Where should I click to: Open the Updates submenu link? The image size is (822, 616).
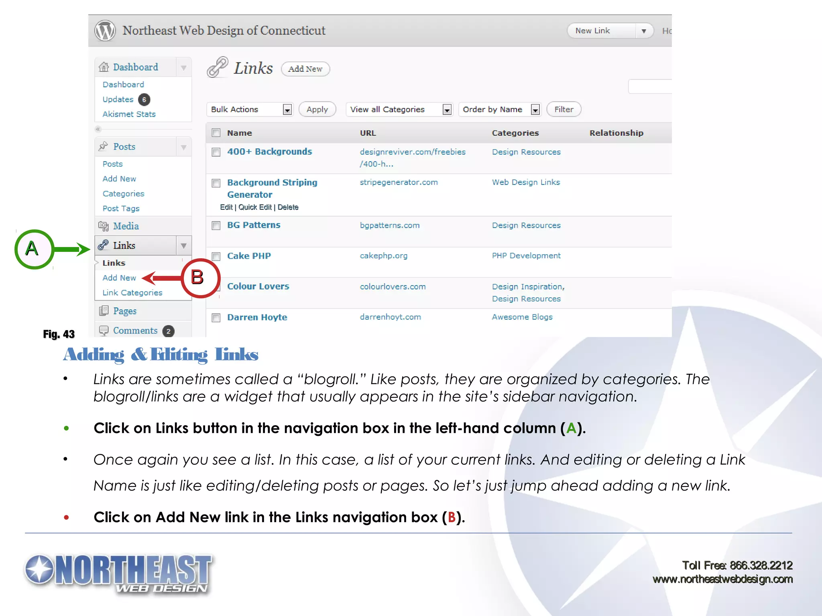click(118, 99)
